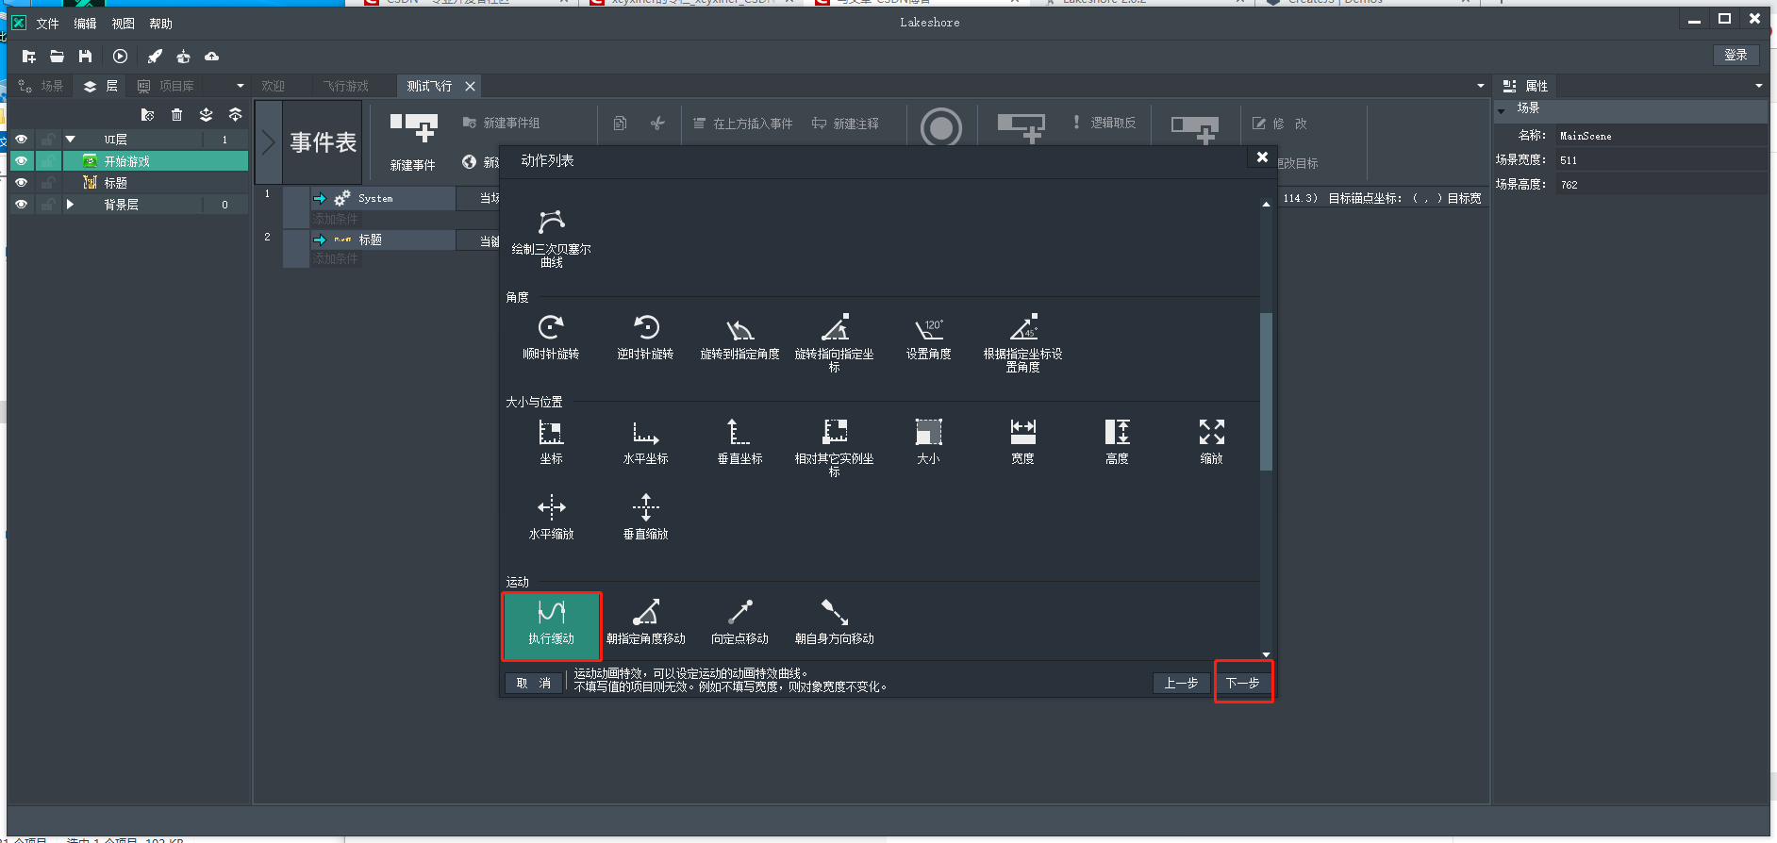Screen dimensions: 1777x843
Task: Open the 视图 menu
Action: [123, 24]
